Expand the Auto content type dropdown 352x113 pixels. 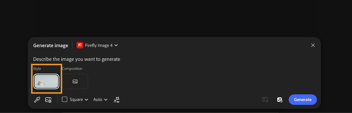pyautogui.click(x=100, y=100)
